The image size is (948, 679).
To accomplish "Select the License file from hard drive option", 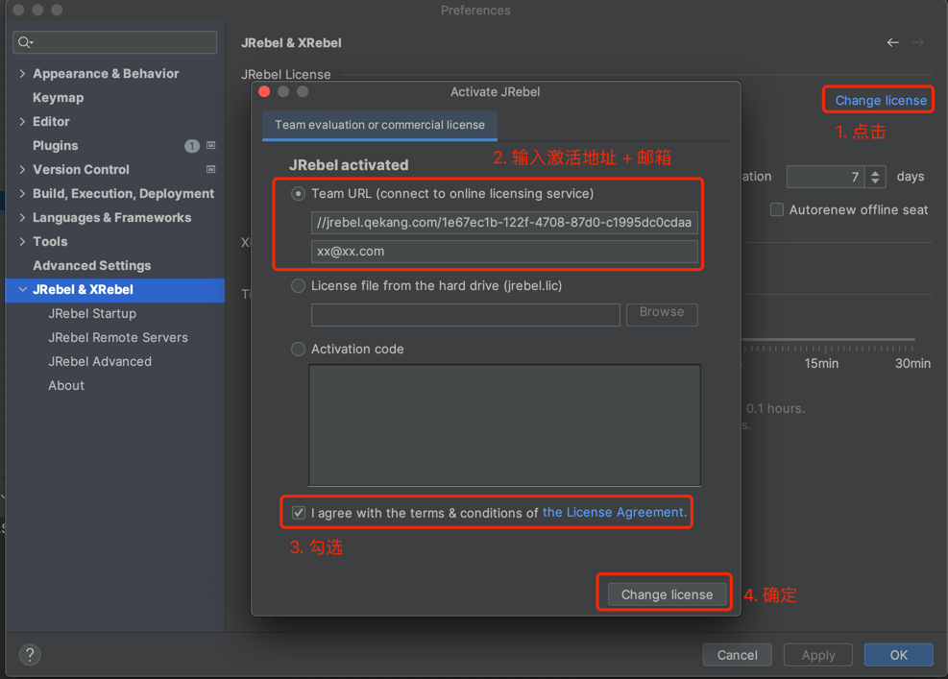I will tap(299, 286).
